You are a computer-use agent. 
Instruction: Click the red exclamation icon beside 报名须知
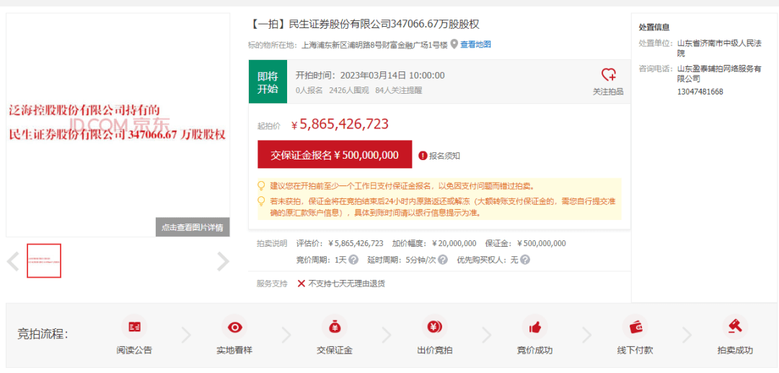click(x=423, y=155)
